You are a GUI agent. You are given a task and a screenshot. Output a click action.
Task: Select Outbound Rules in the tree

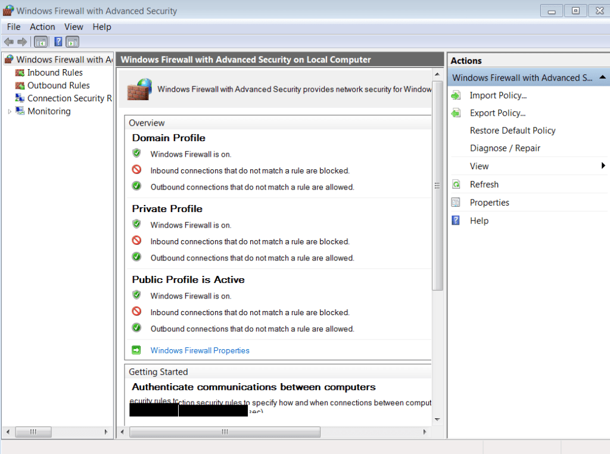[x=58, y=85]
